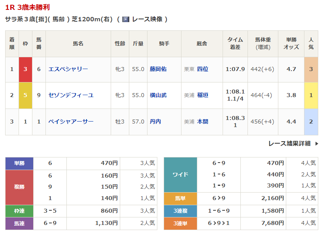This screenshot has width=325, height=234.
Task: Click the 1R 3歳未勝利 race title
Action: click(x=28, y=7)
